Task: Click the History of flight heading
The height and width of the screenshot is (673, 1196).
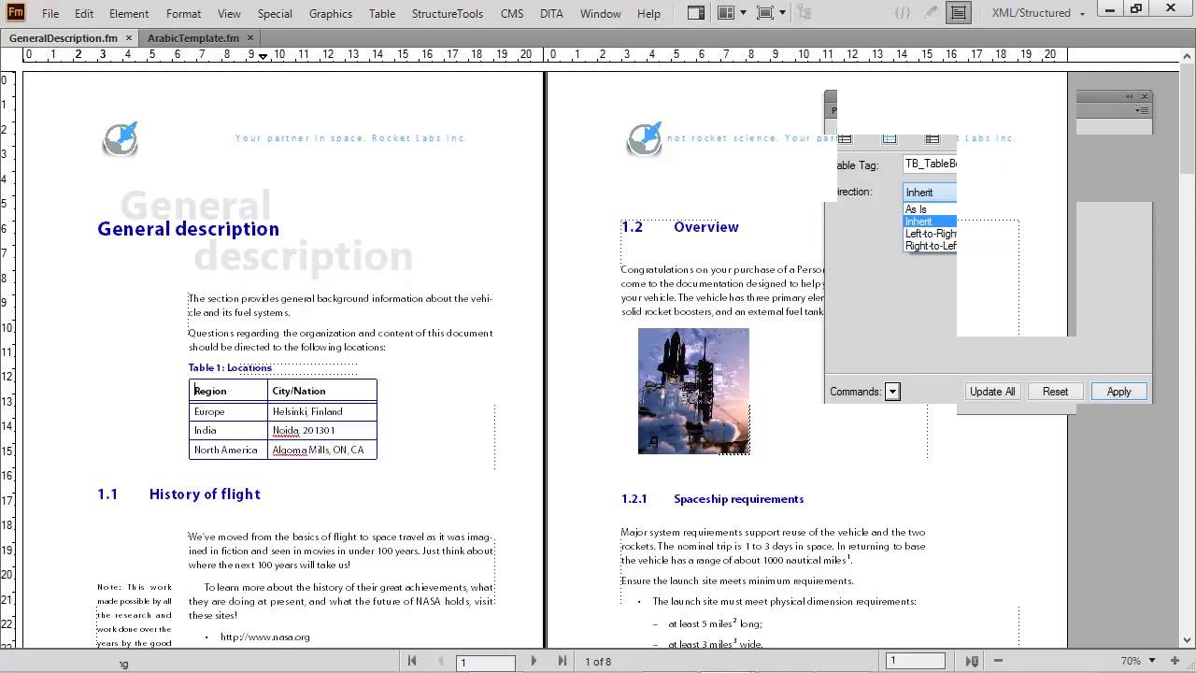Action: click(205, 494)
